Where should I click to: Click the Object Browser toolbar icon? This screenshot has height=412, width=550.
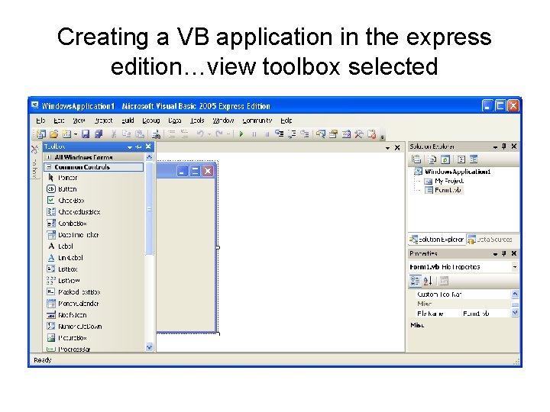346,134
